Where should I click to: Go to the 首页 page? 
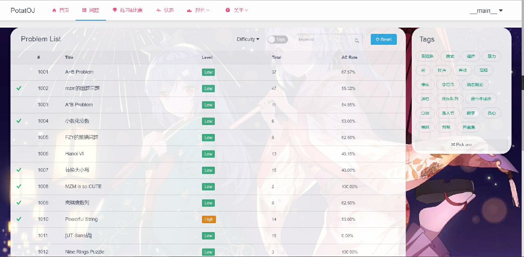pos(60,11)
